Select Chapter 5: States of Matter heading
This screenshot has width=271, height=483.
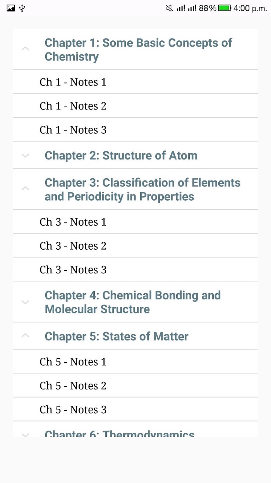point(117,336)
